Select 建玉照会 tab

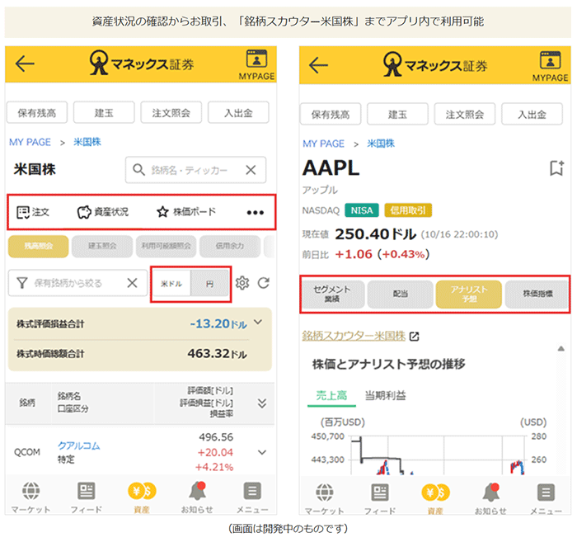(102, 246)
